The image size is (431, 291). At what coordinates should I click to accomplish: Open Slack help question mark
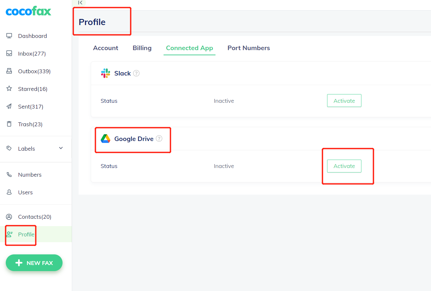136,73
